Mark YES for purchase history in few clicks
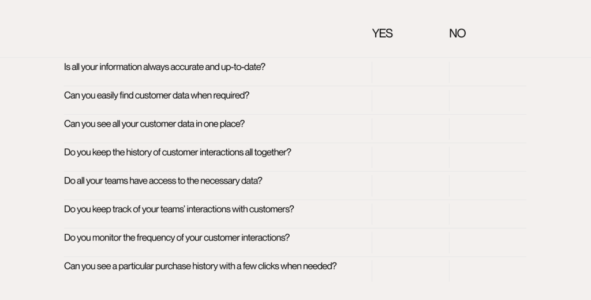This screenshot has width=591, height=300. point(410,271)
